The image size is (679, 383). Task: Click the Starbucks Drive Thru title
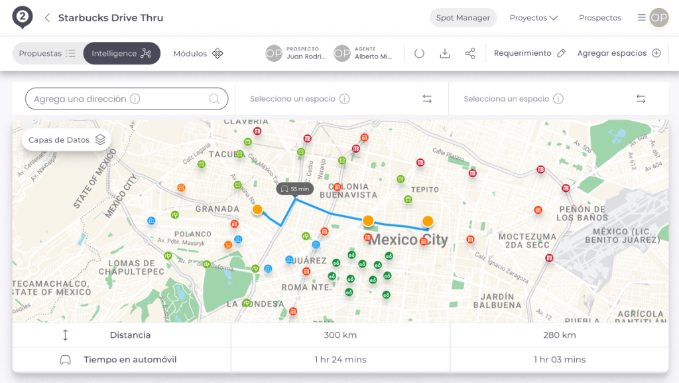tap(111, 18)
